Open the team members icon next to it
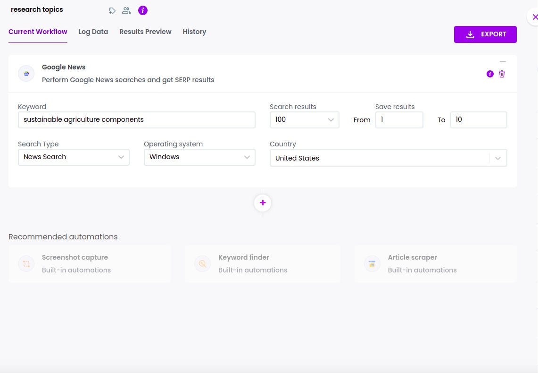 tap(126, 10)
